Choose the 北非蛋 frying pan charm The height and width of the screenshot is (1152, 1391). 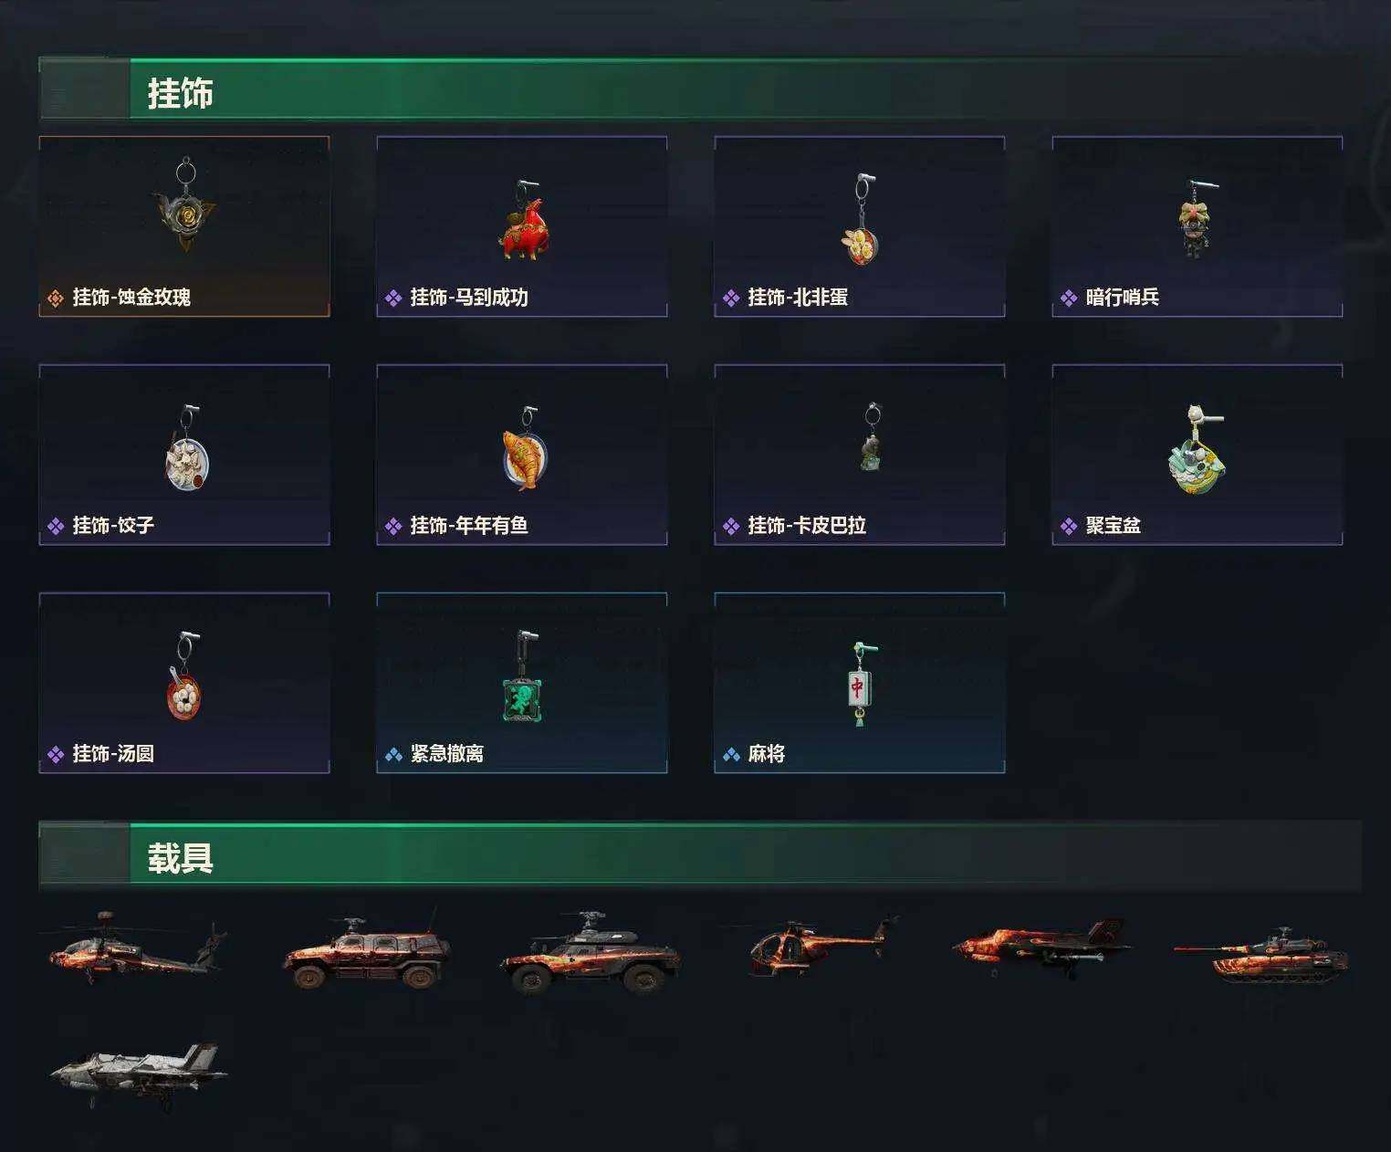point(860,220)
